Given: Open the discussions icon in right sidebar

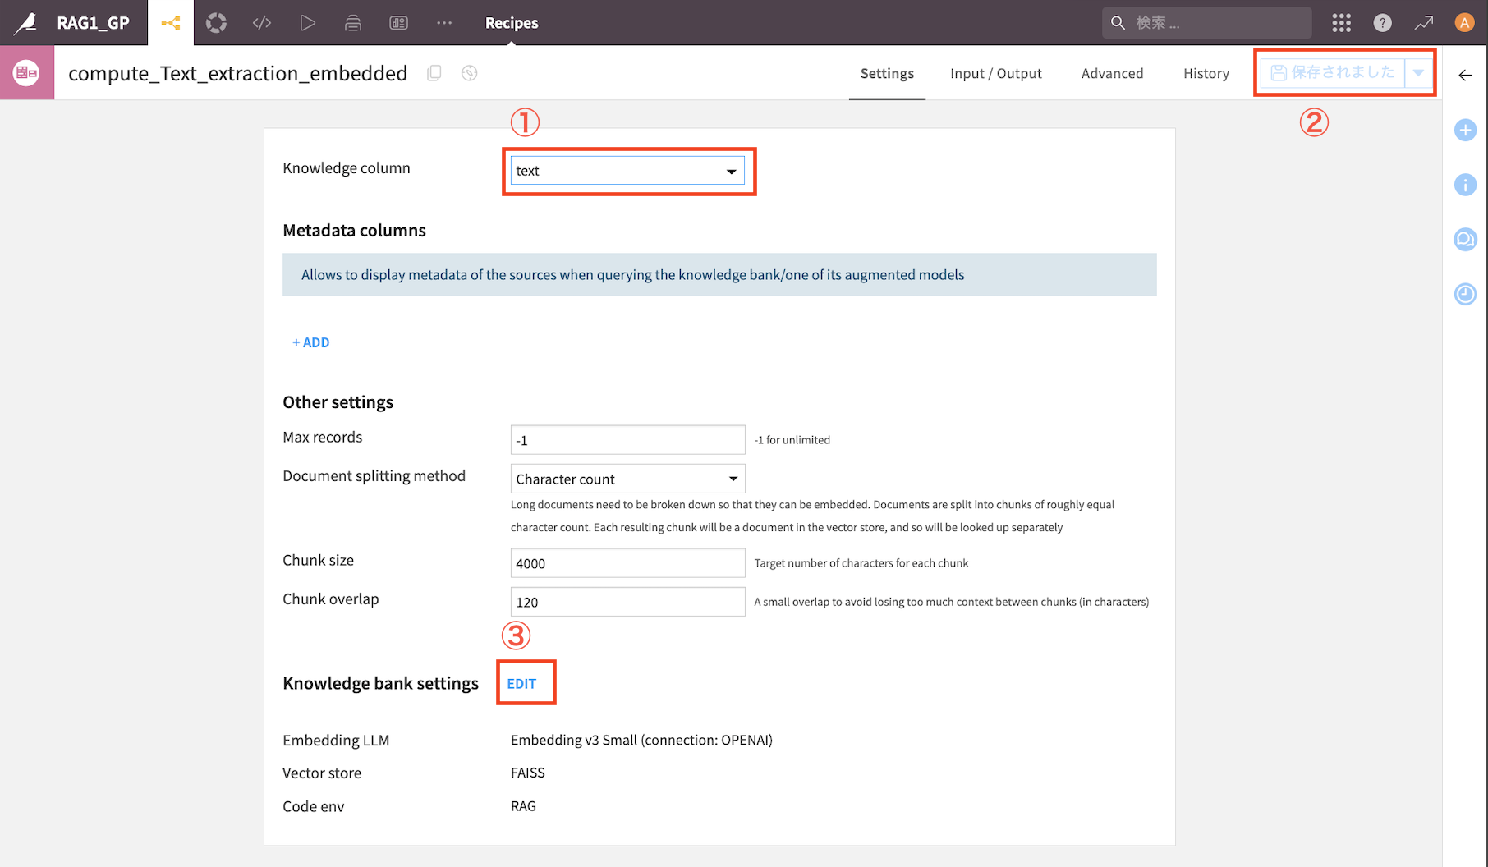Looking at the screenshot, I should [x=1465, y=239].
